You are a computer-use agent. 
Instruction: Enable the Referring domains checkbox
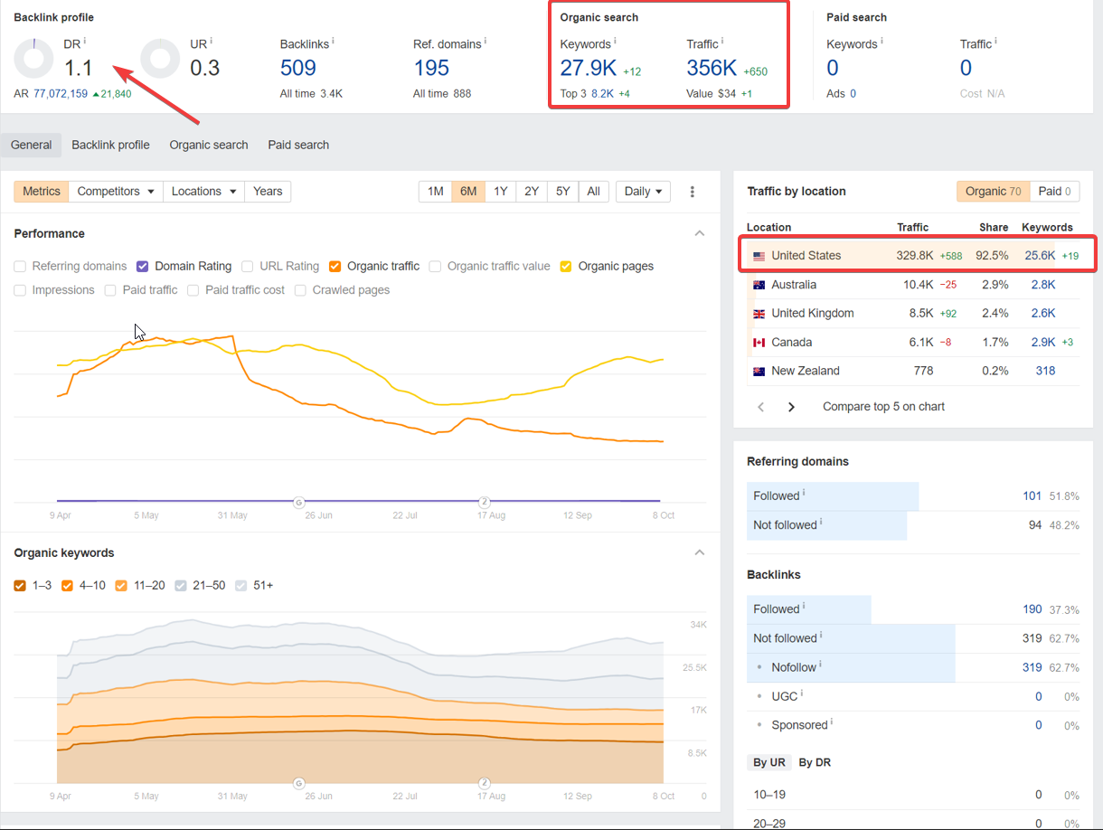[20, 267]
